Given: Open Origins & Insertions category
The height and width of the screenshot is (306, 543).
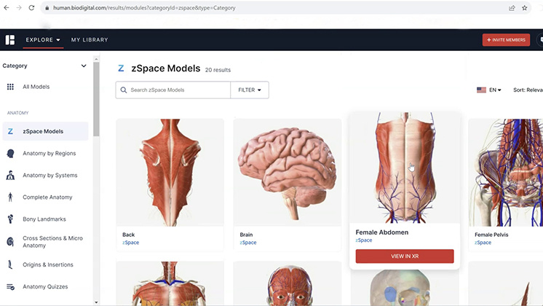Looking at the screenshot, I should coord(45,264).
